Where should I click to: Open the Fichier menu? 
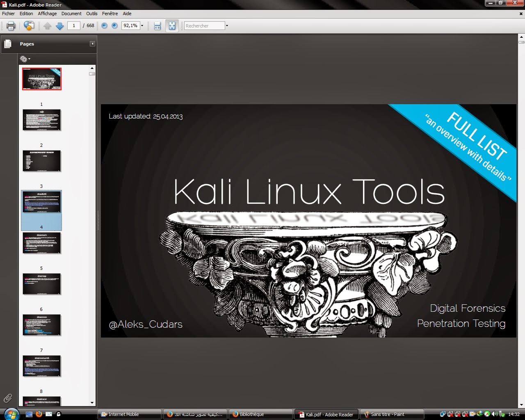pos(8,14)
